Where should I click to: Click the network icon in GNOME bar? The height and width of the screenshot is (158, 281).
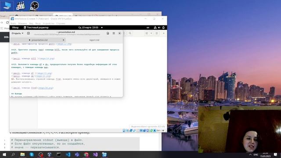155,28
